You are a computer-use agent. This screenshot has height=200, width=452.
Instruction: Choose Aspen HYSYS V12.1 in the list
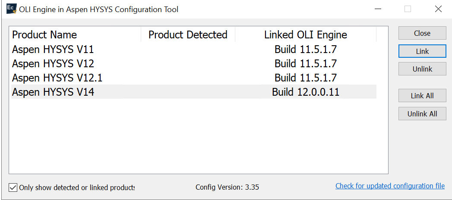point(57,78)
